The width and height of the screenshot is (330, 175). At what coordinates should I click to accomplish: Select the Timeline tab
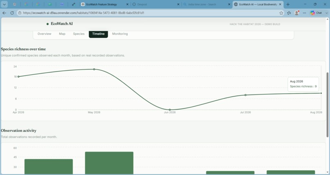click(98, 34)
